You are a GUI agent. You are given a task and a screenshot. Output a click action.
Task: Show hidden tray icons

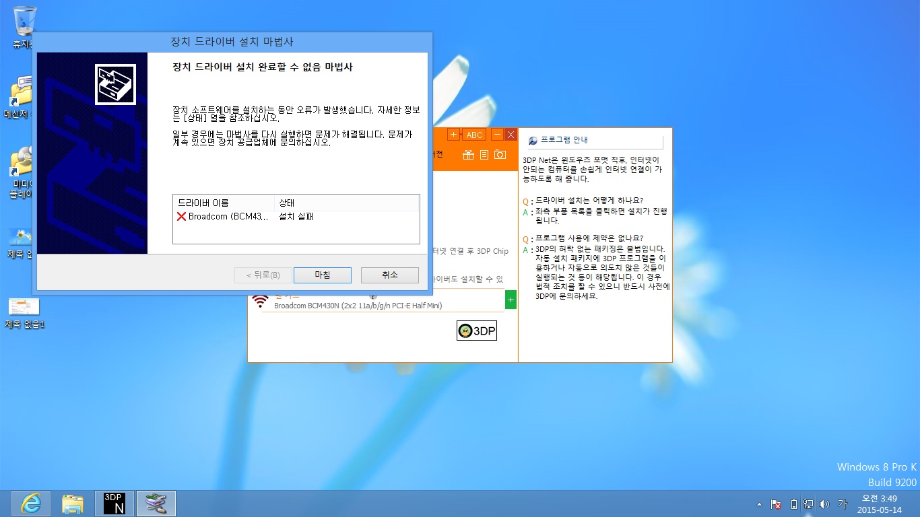[760, 504]
